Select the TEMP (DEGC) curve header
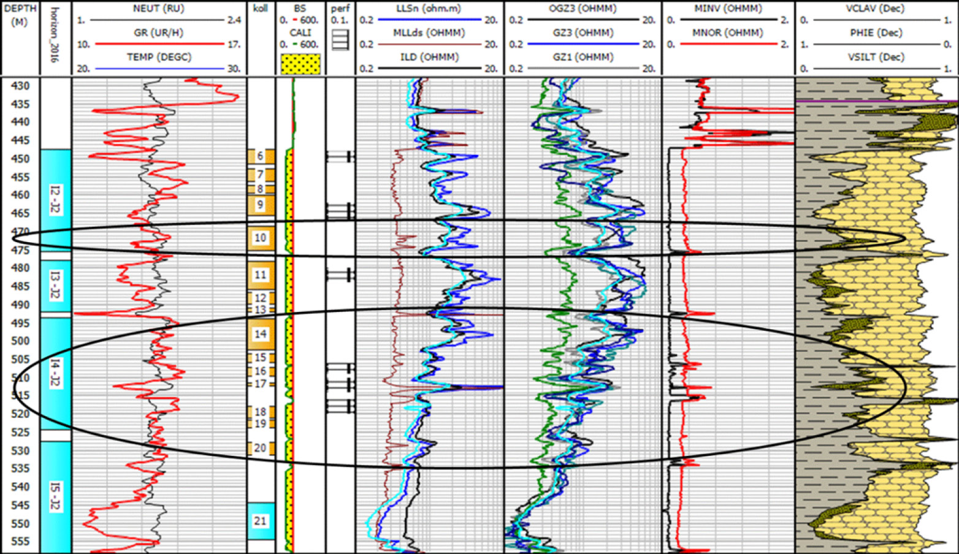The width and height of the screenshot is (959, 554). pos(158,57)
